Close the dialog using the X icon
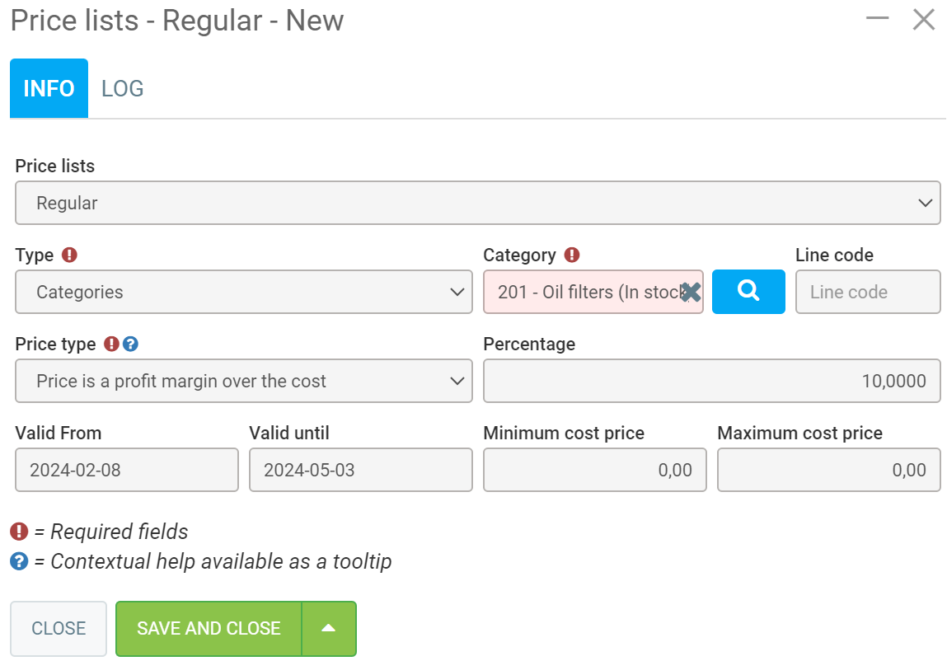 tap(923, 20)
